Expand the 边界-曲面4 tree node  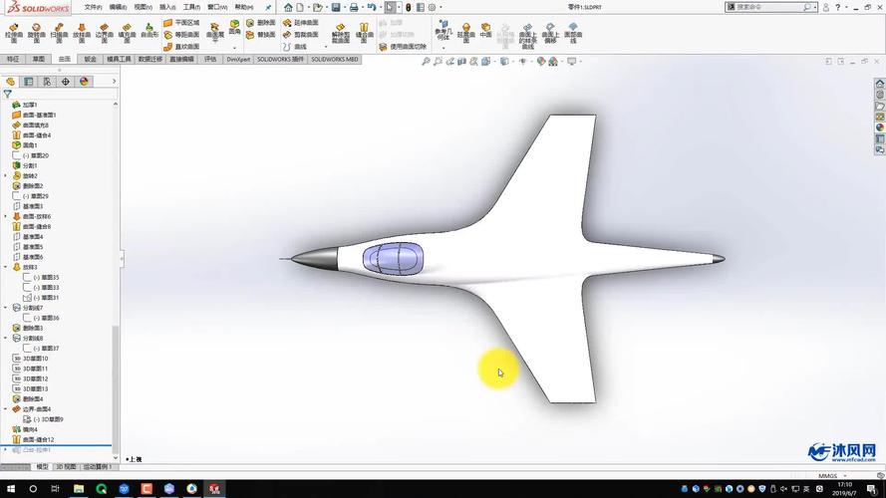pyautogui.click(x=6, y=409)
